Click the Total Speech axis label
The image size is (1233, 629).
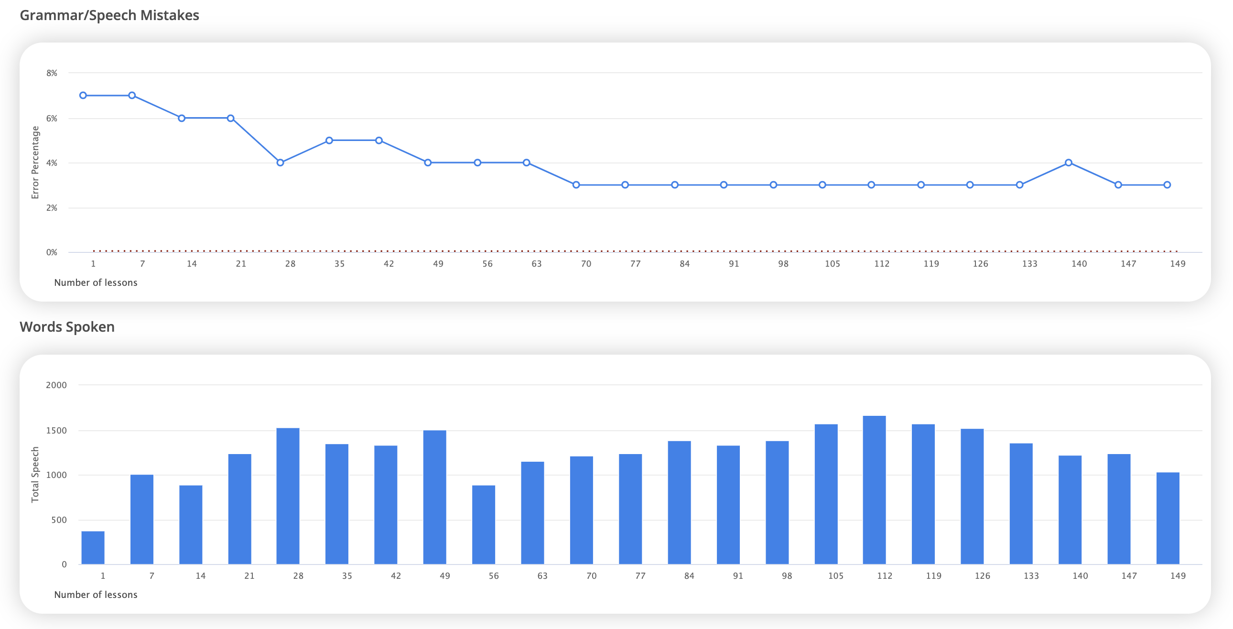pyautogui.click(x=35, y=475)
